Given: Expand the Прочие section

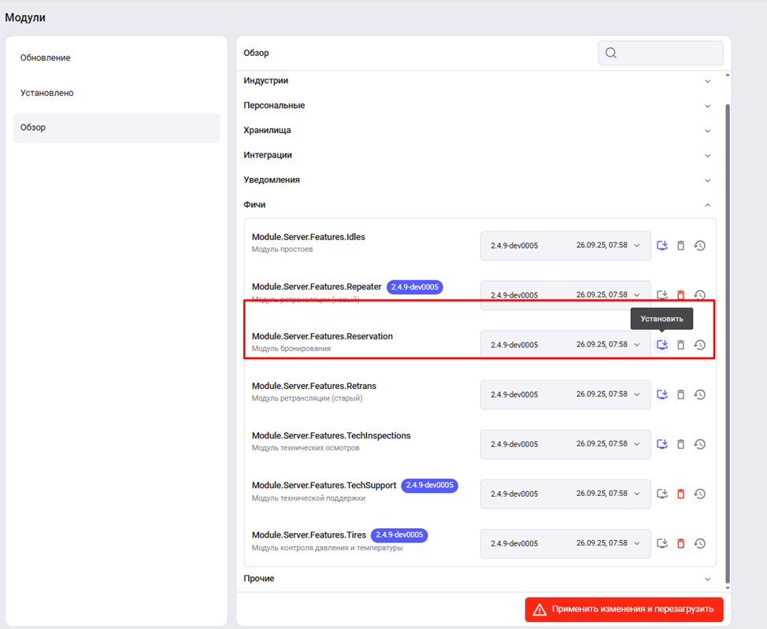Looking at the screenshot, I should [x=707, y=579].
